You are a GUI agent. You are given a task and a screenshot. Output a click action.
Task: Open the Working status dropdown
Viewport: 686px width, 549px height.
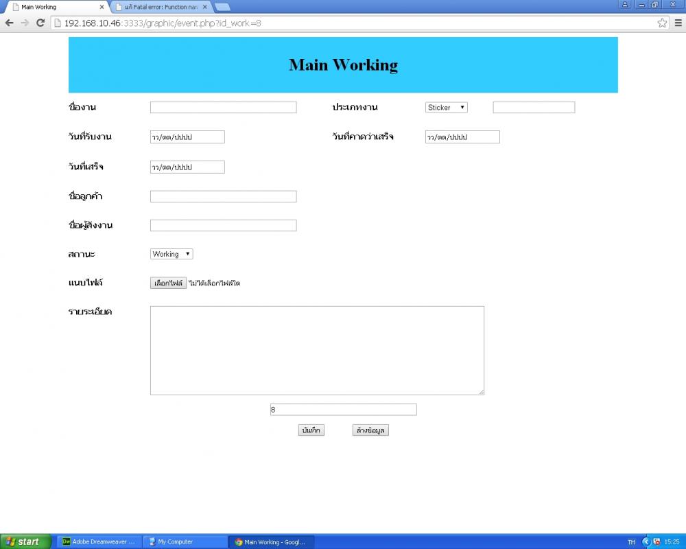tap(171, 254)
